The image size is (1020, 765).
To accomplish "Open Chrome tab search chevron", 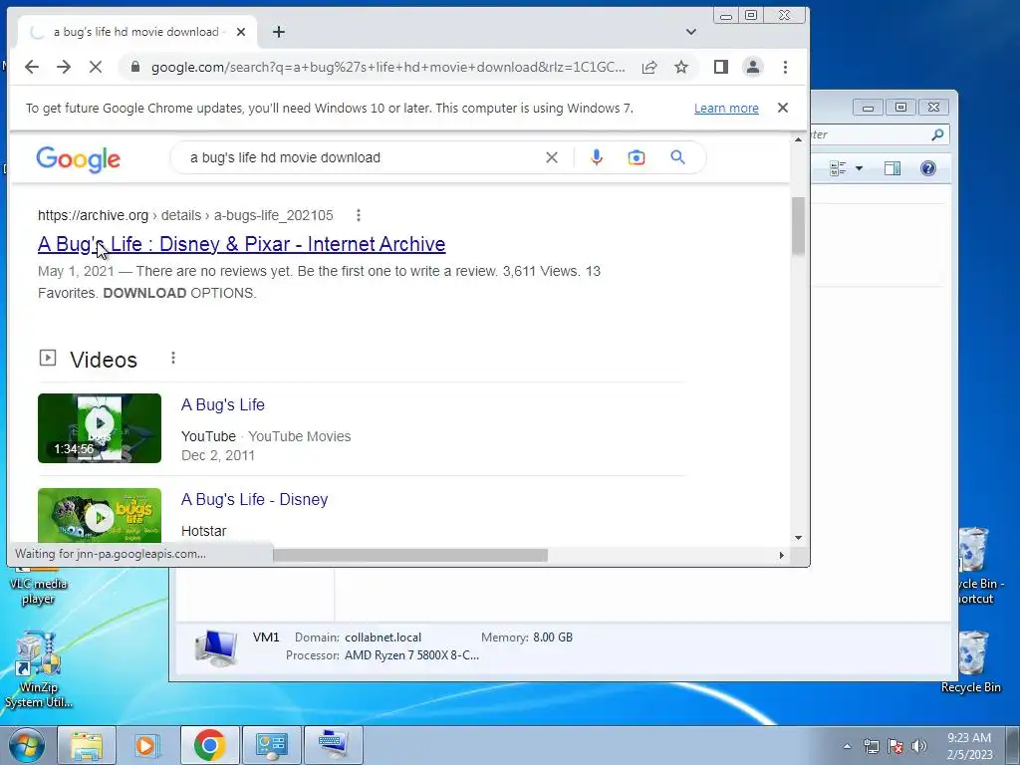I will [691, 32].
